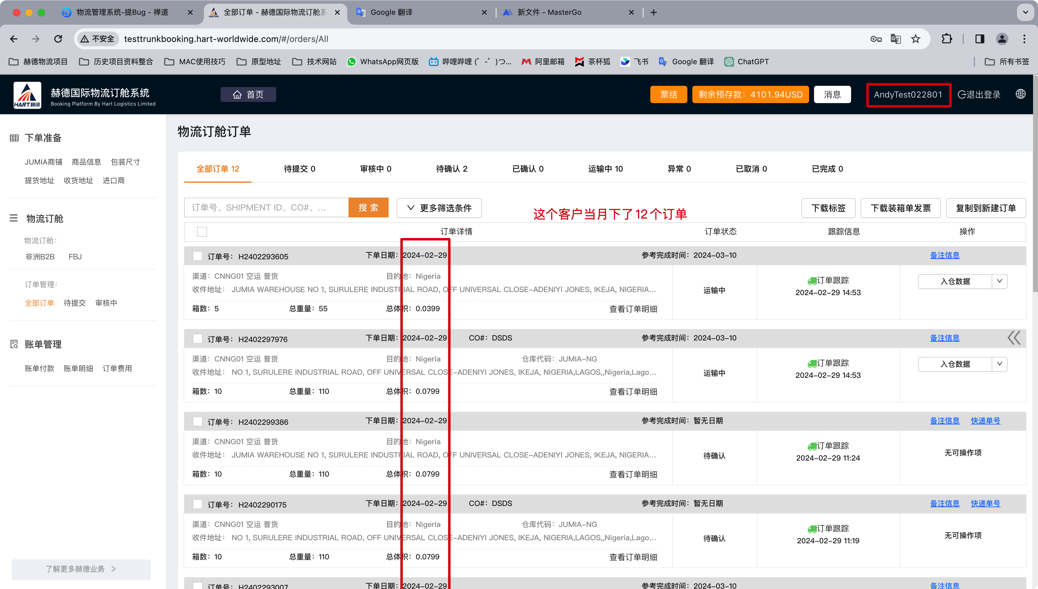Viewport: 1038px width, 589px height.
Task: Reload the page with the refresh icon
Action: tap(58, 39)
